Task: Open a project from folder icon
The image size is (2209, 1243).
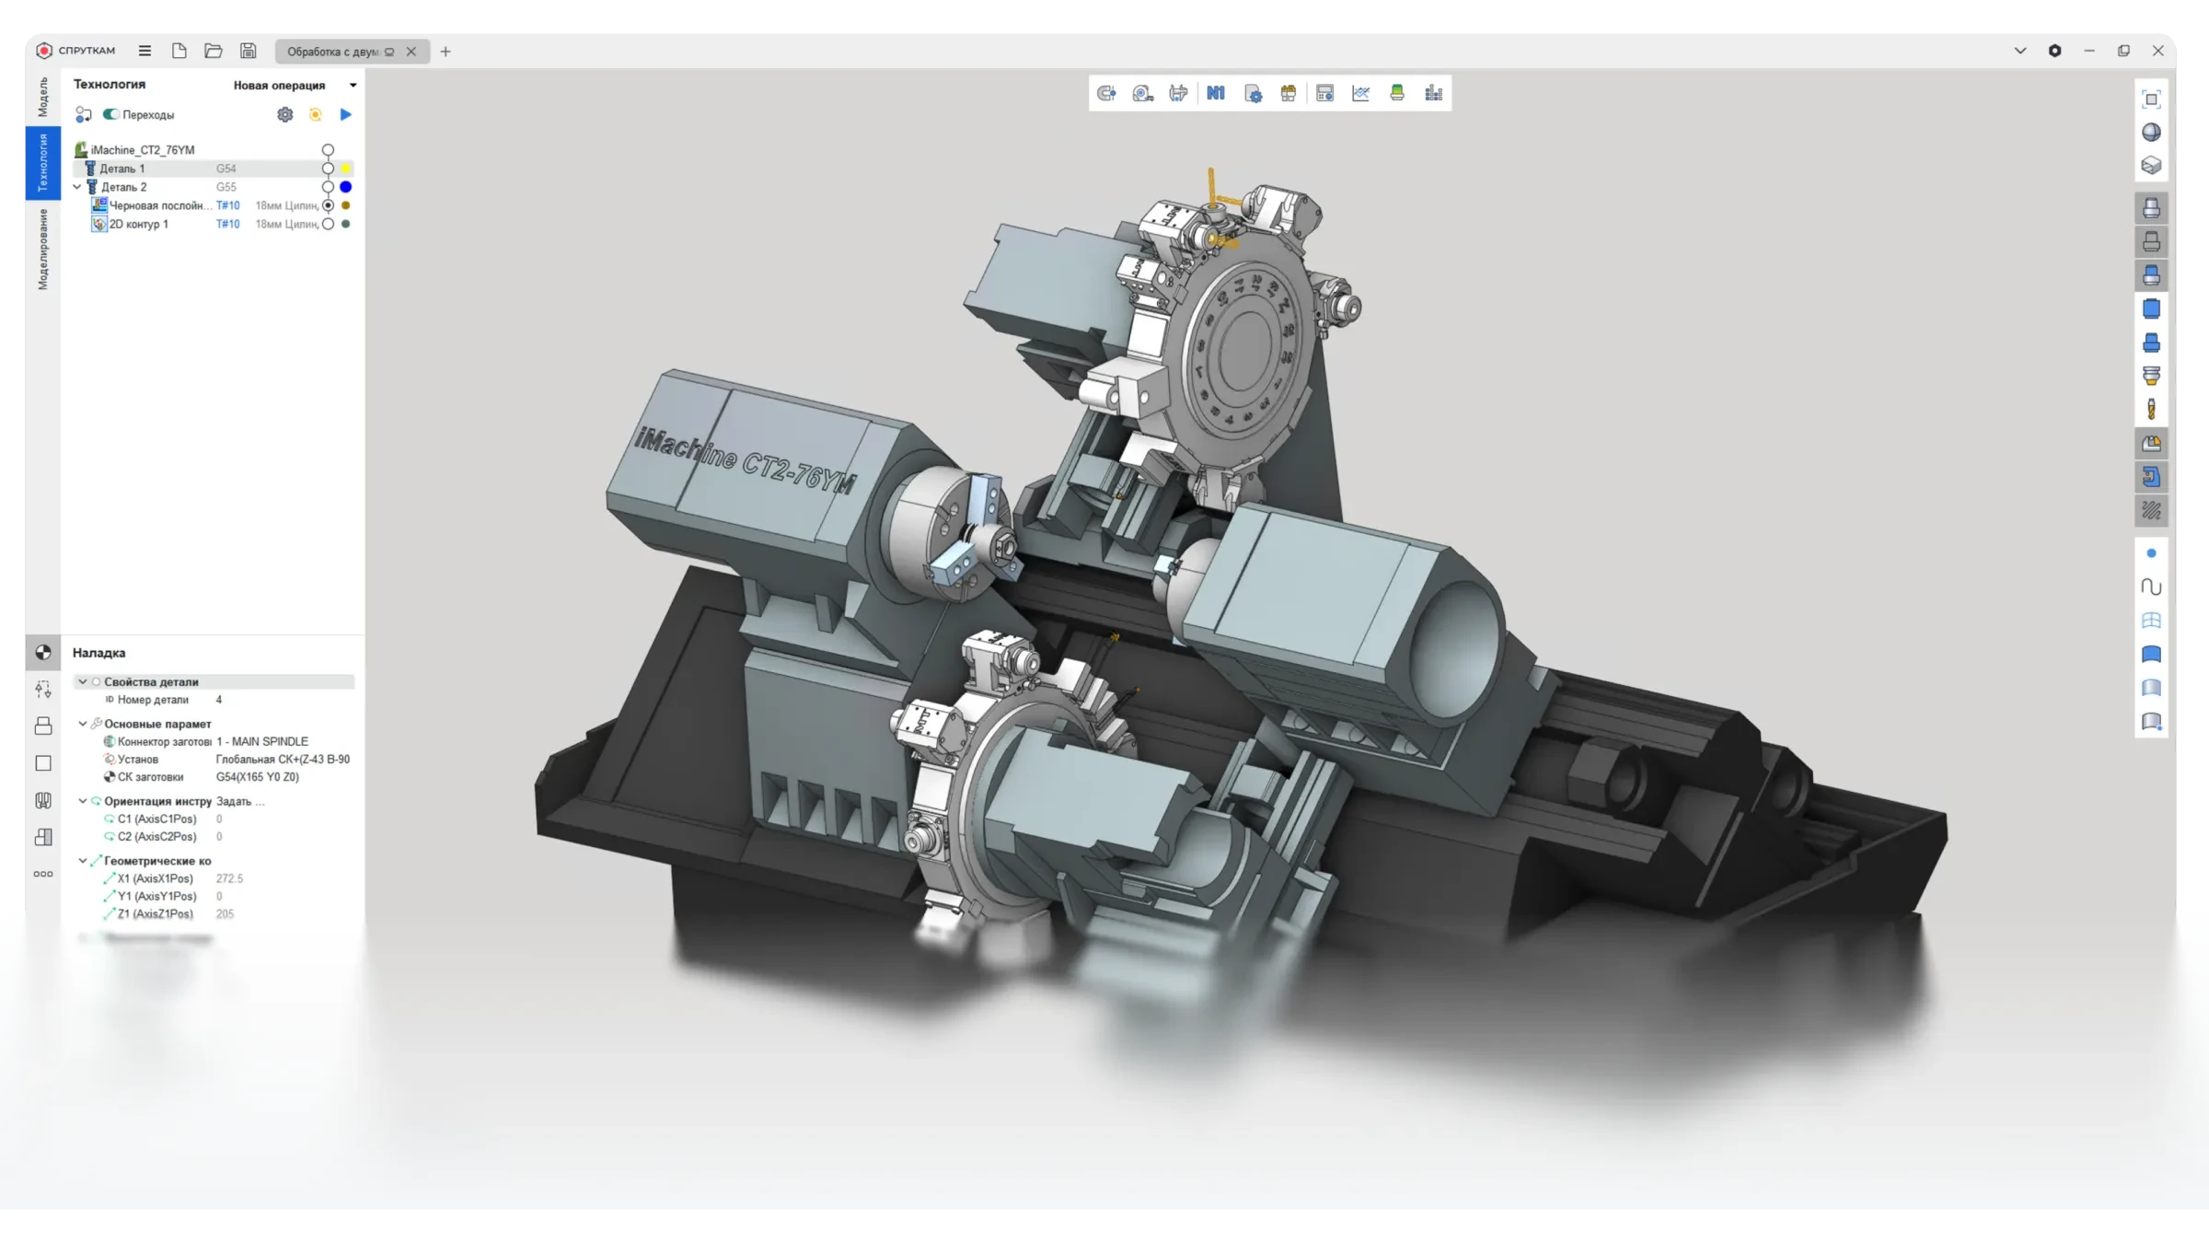Action: (x=214, y=51)
